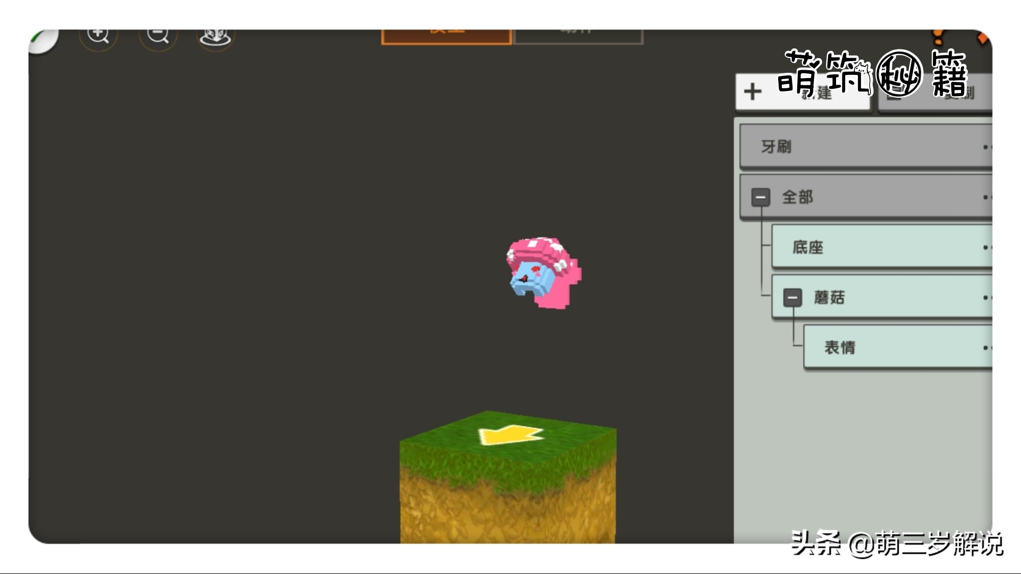Click the grass block with yellow arrow
This screenshot has height=574, width=1021.
coord(508,477)
